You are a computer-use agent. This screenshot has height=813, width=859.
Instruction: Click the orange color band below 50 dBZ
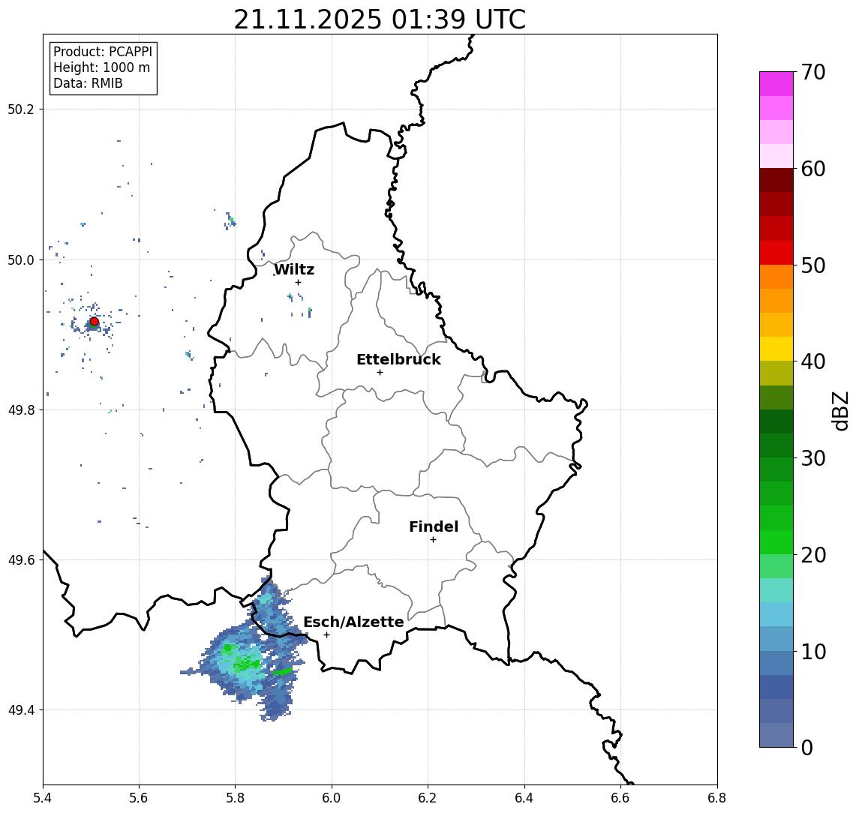[x=776, y=277]
